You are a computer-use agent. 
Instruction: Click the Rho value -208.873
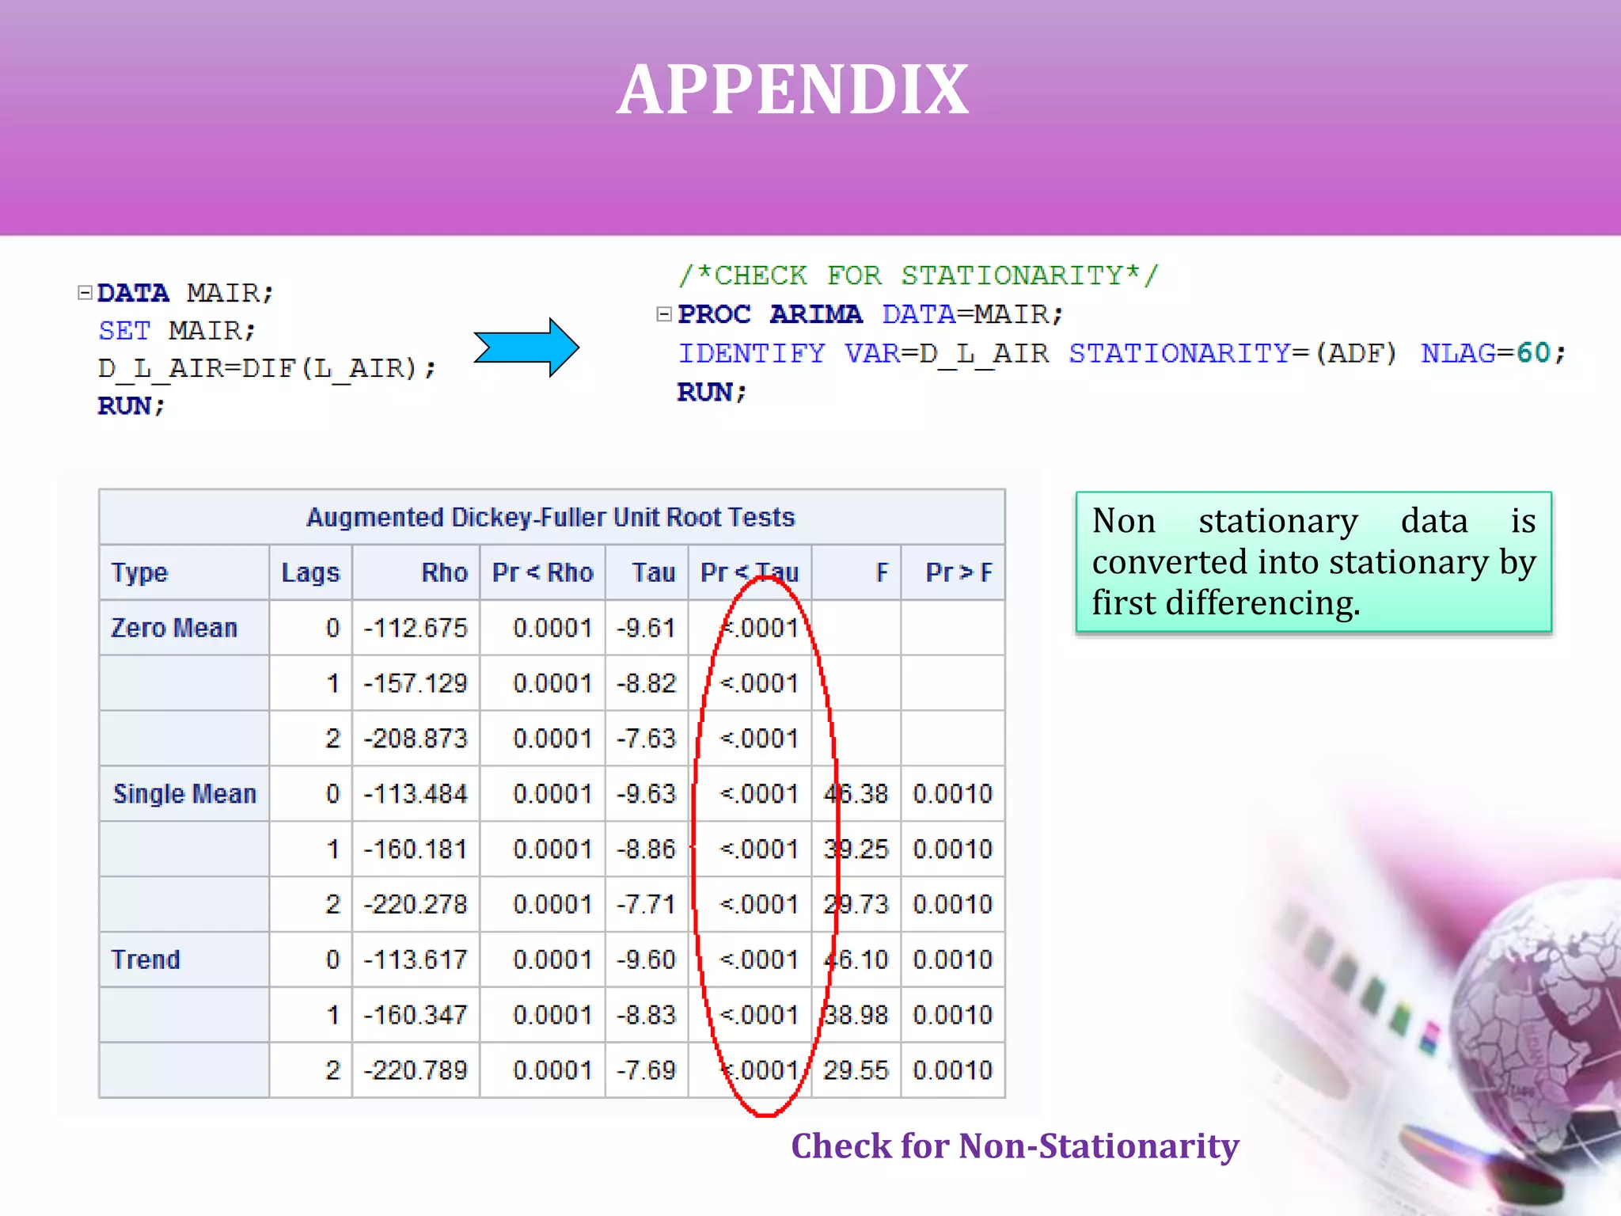tap(416, 739)
